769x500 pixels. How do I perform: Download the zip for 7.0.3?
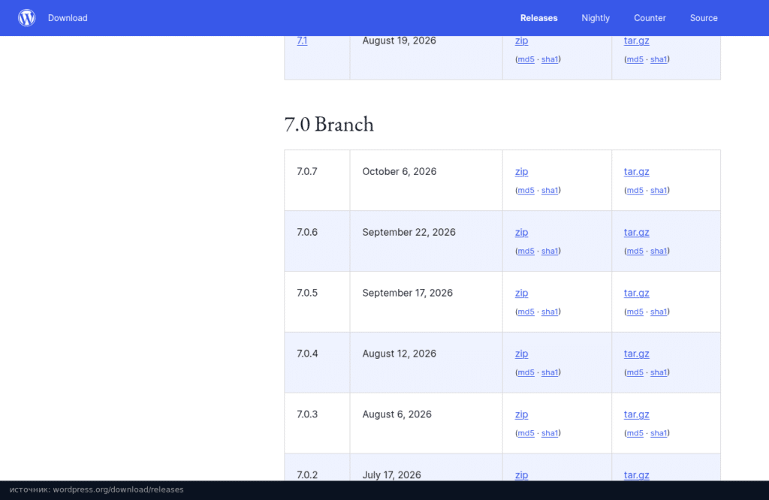click(521, 414)
